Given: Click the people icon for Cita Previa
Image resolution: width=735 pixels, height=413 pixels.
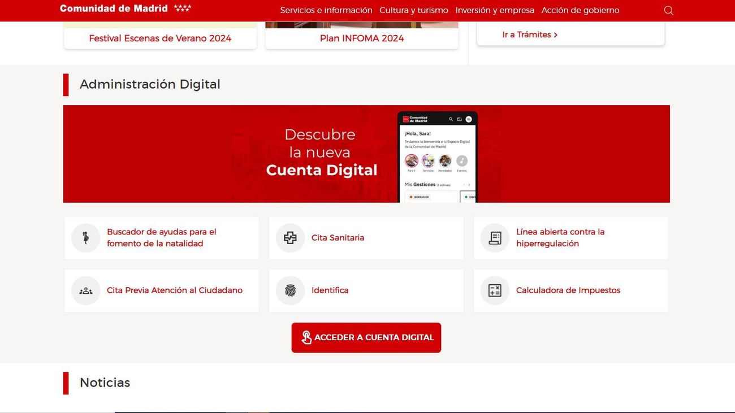Looking at the screenshot, I should [x=85, y=290].
